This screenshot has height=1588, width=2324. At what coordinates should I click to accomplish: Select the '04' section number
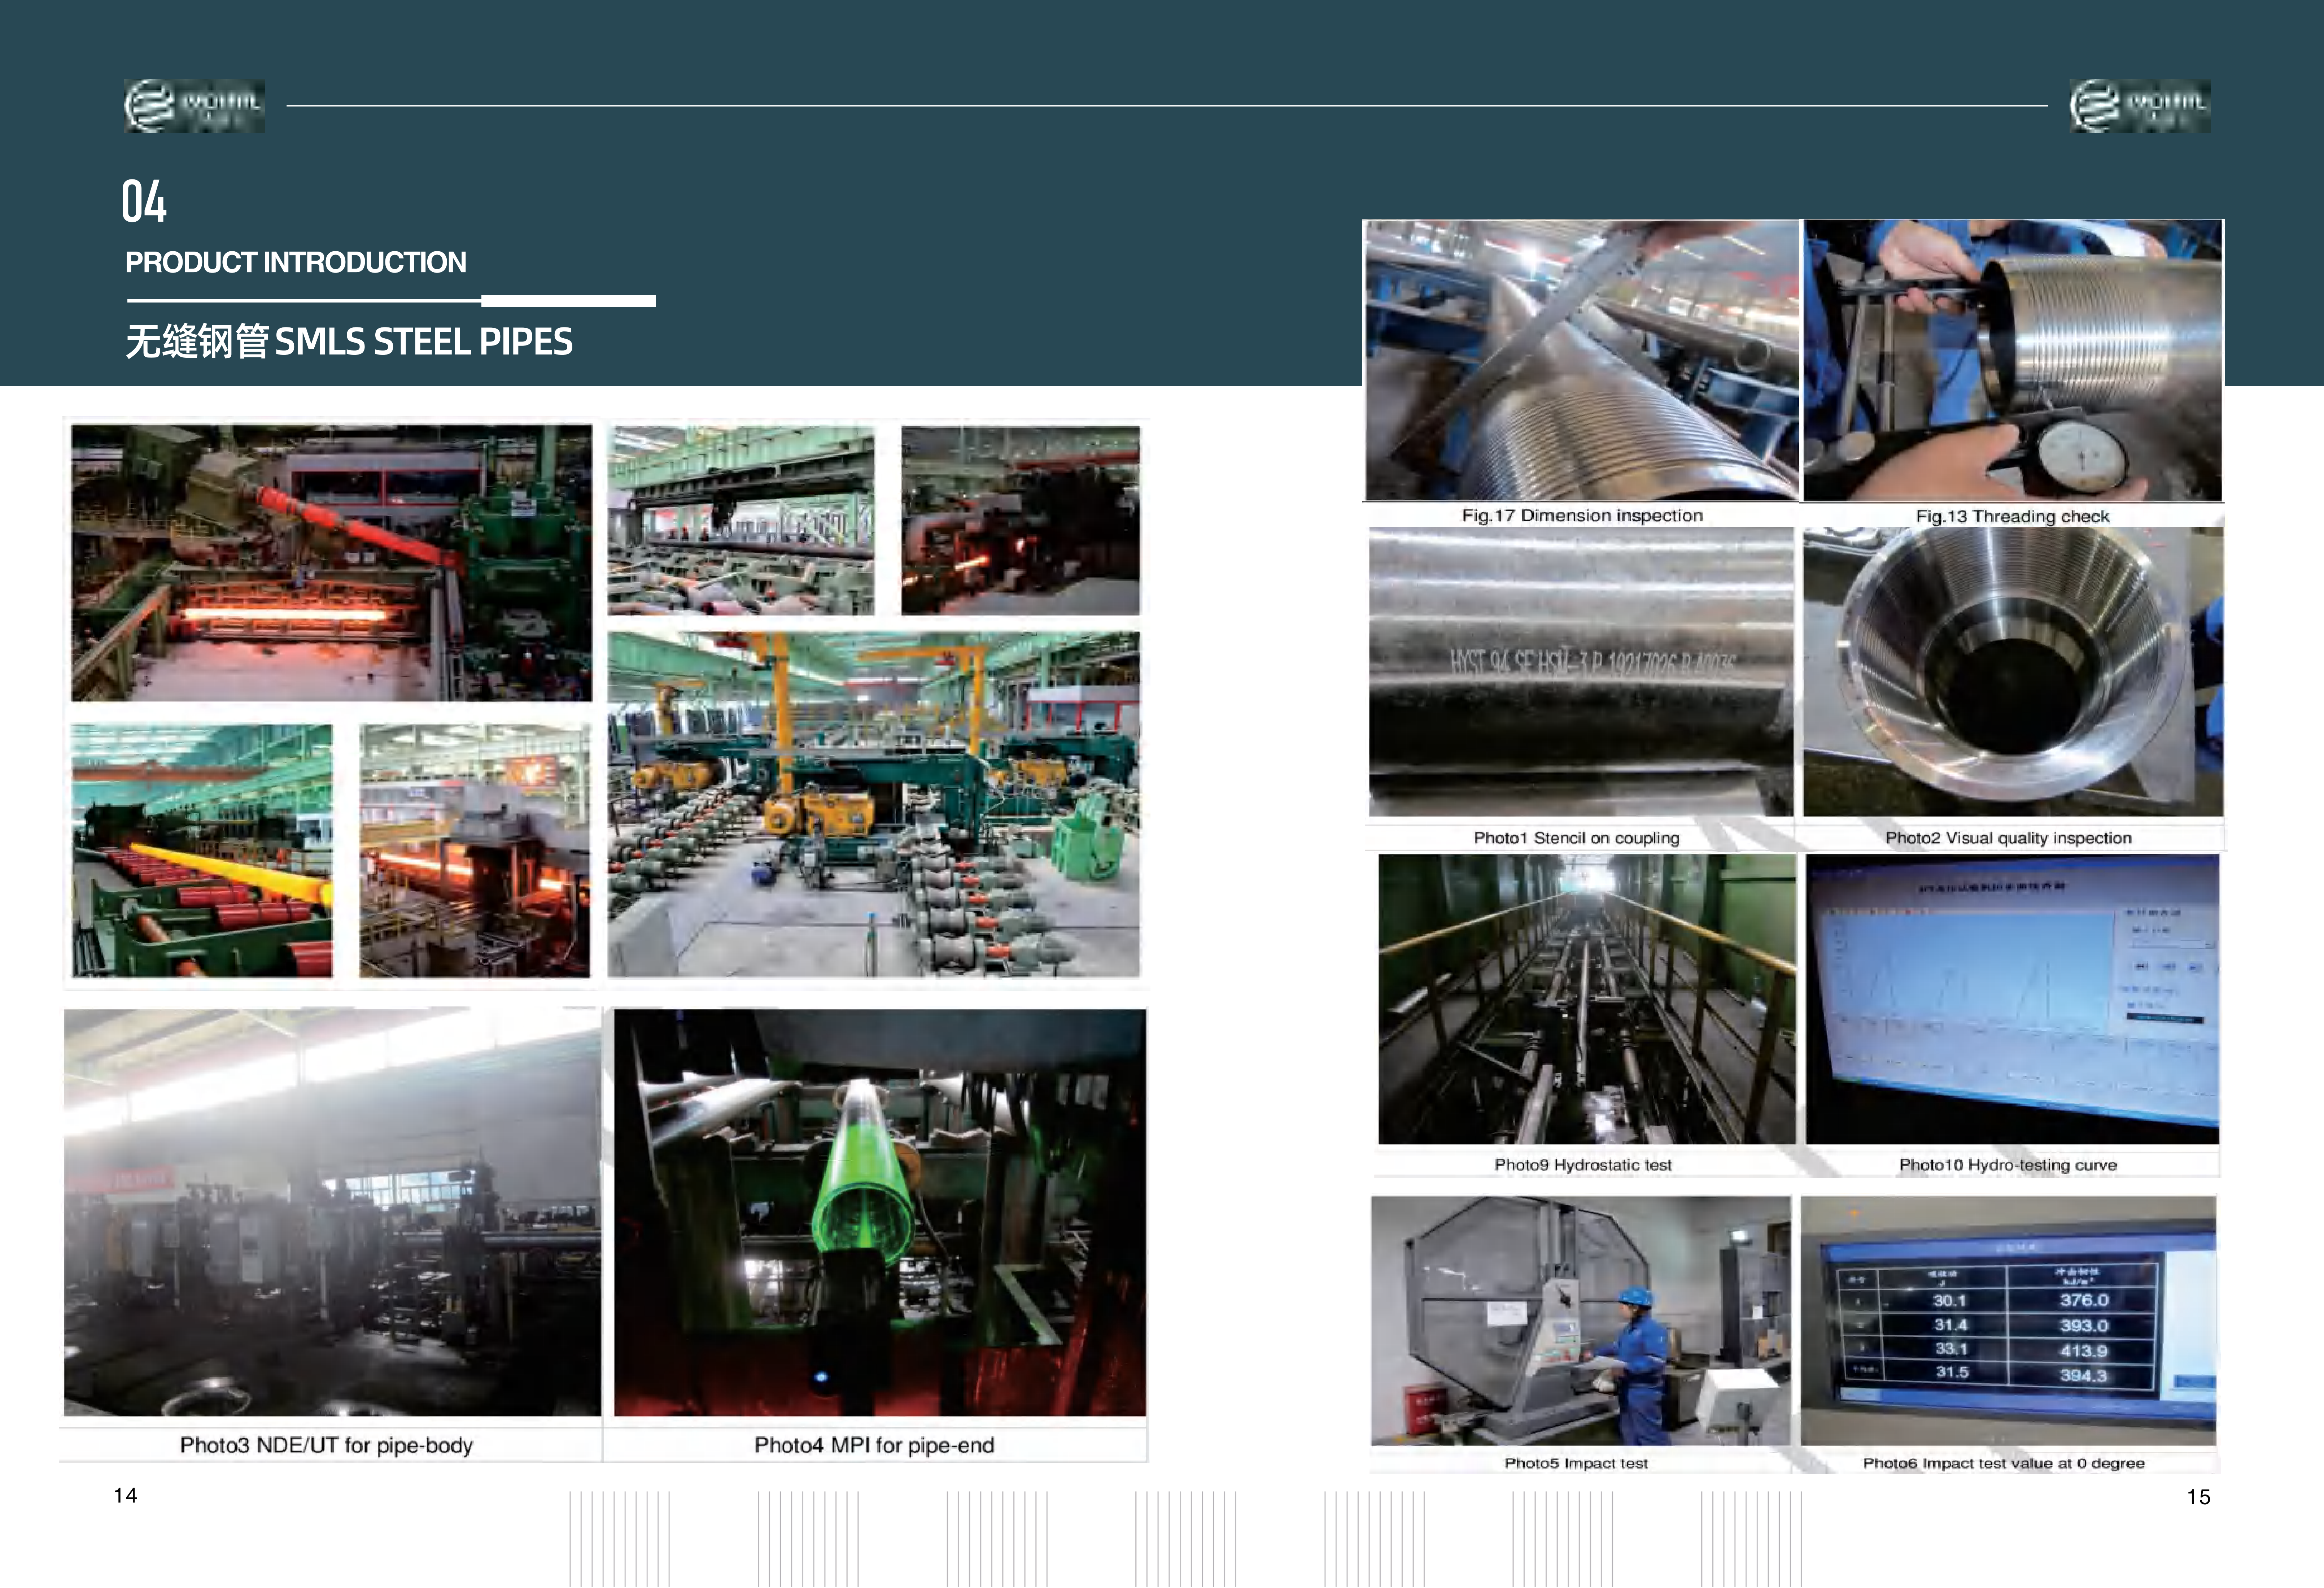[x=144, y=201]
